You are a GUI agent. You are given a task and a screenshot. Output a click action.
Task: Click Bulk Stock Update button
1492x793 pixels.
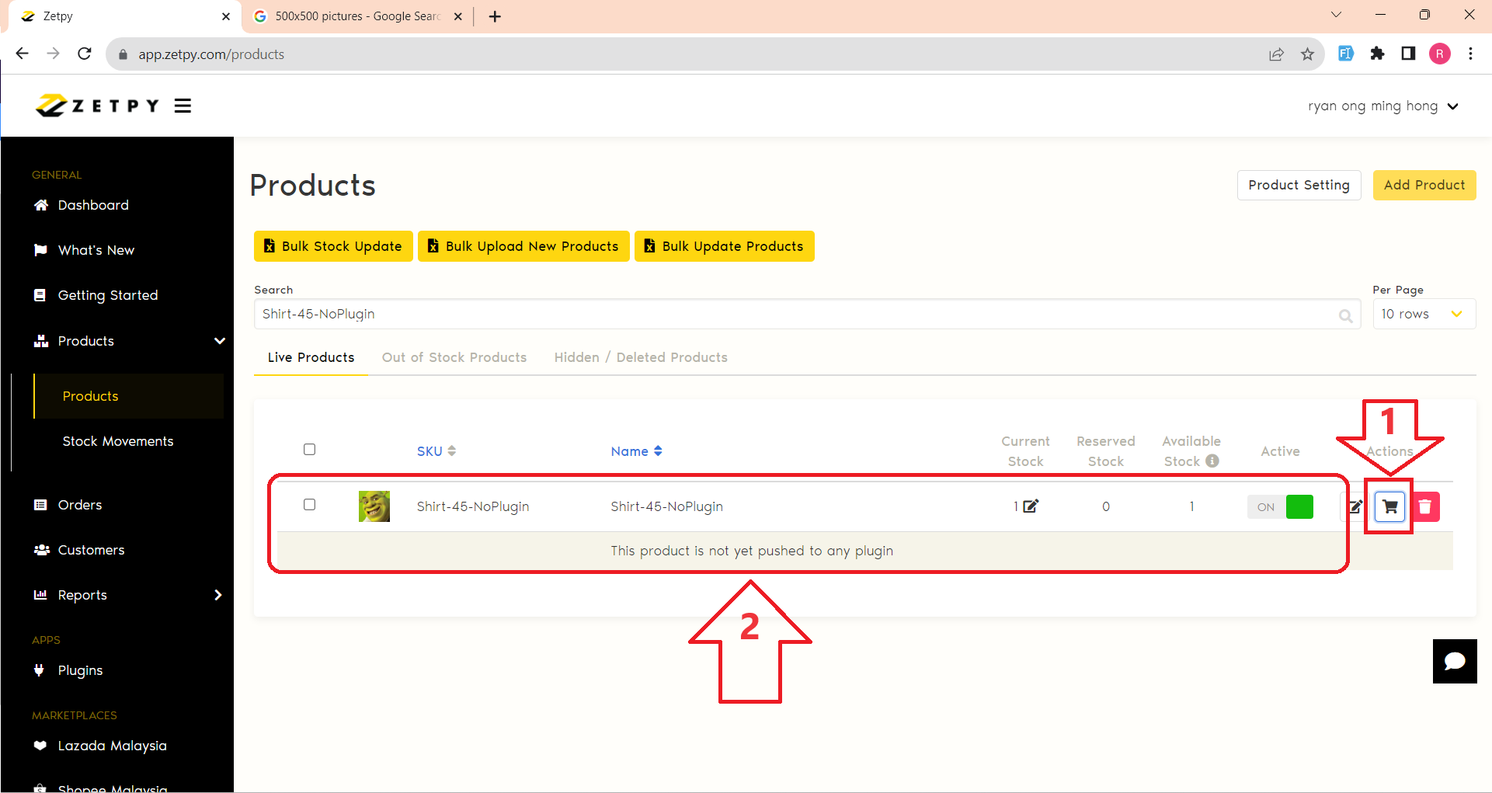pos(333,246)
